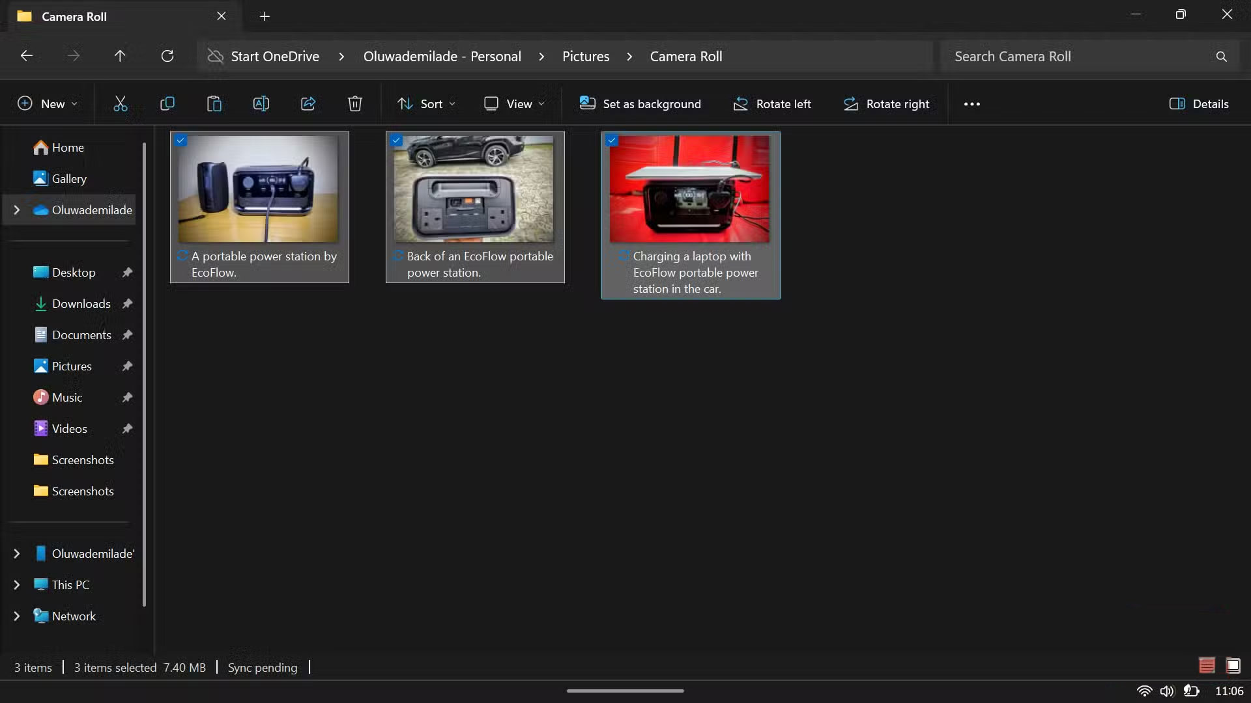Click the Cut scissors icon

pos(121,103)
